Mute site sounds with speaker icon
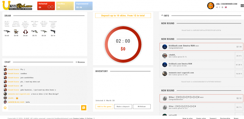The height and width of the screenshot is (119, 244). (x=217, y=7)
